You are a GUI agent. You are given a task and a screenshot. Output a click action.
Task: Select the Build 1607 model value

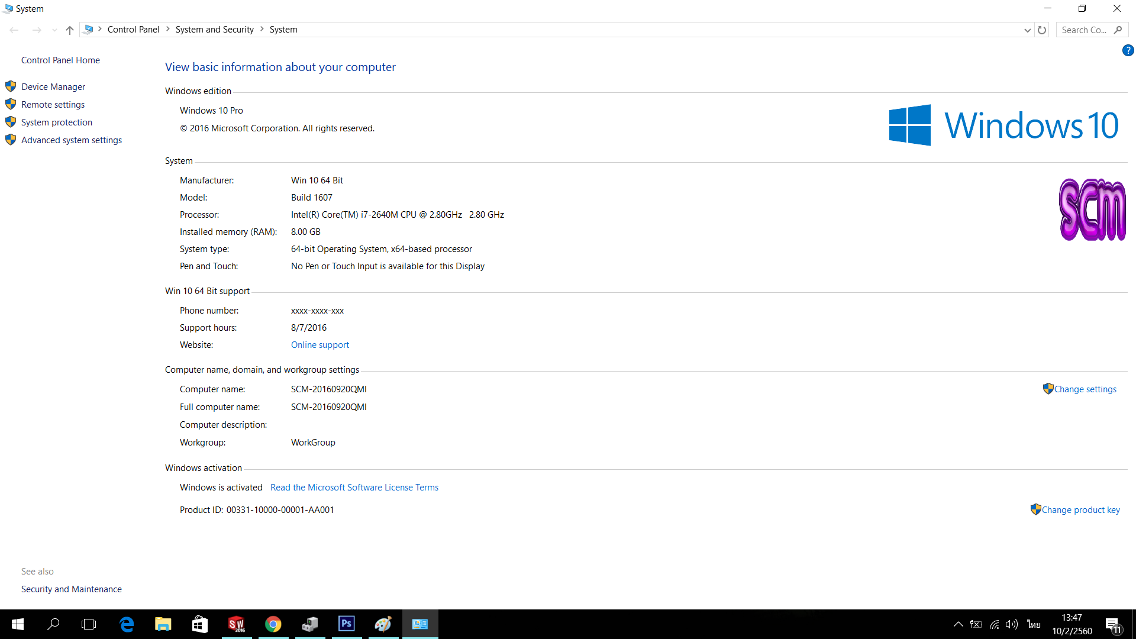coord(312,198)
